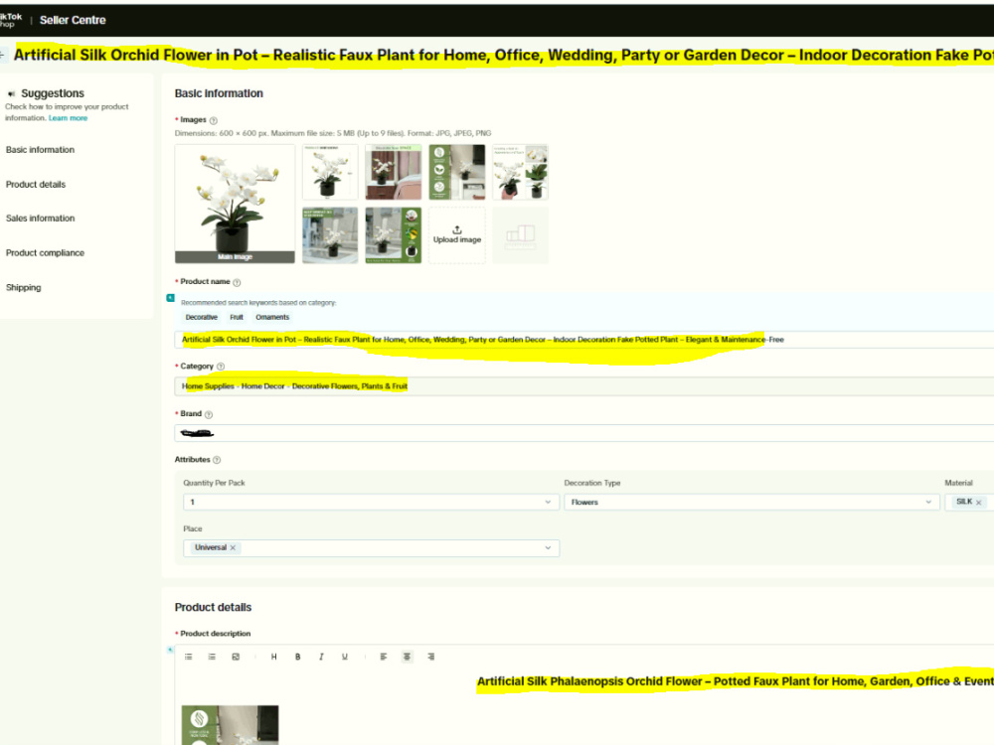Select the second orchid thumbnail with dimensions

coord(330,172)
